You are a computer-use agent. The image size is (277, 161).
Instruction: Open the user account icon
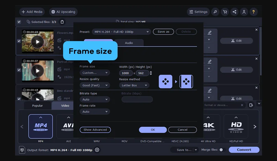(x=244, y=12)
